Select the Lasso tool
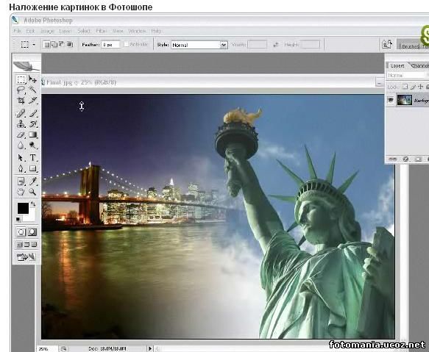 [21, 90]
